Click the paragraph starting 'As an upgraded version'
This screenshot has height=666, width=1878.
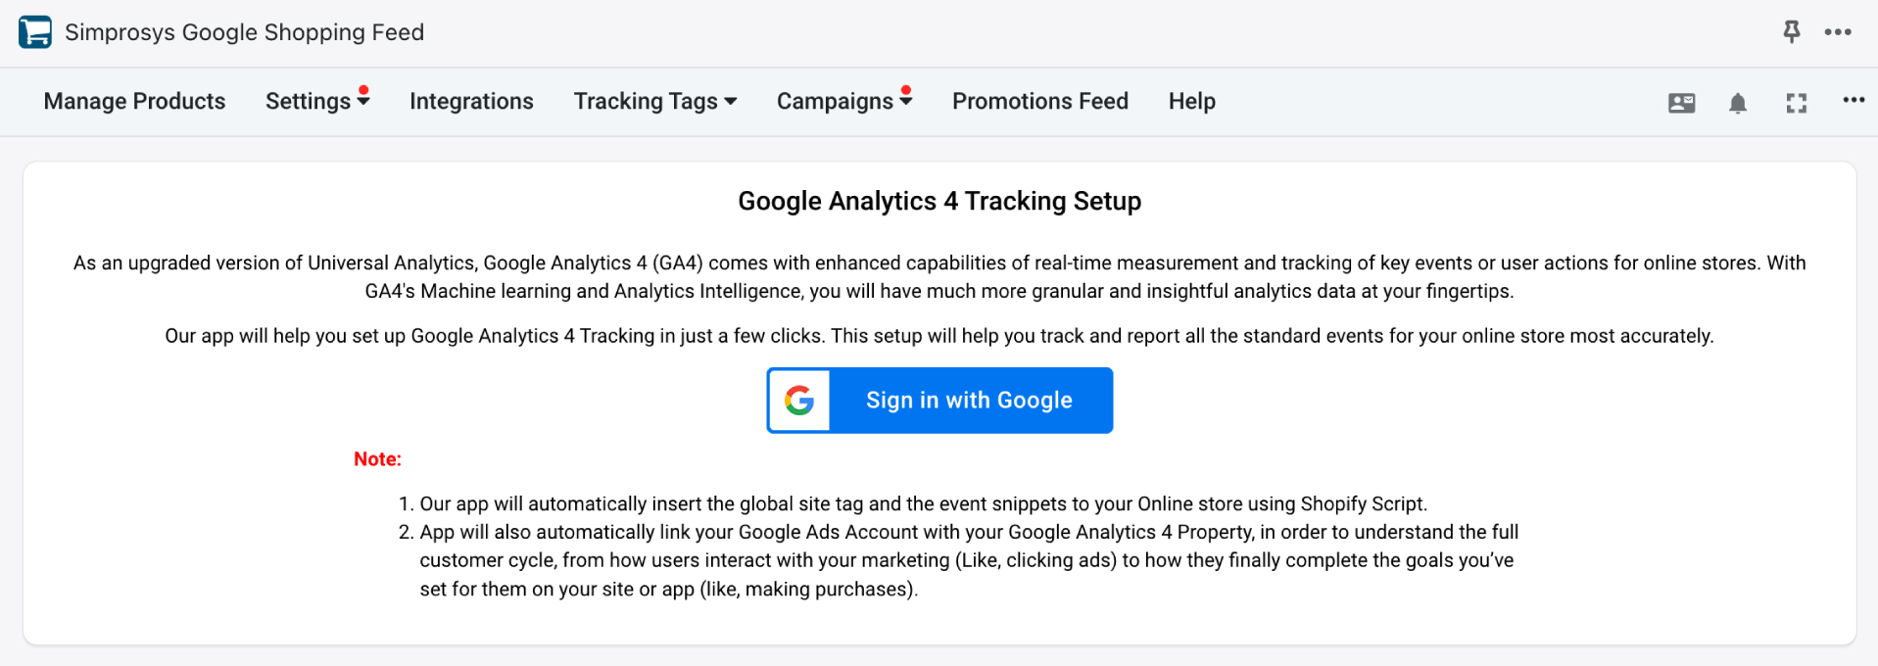[939, 277]
